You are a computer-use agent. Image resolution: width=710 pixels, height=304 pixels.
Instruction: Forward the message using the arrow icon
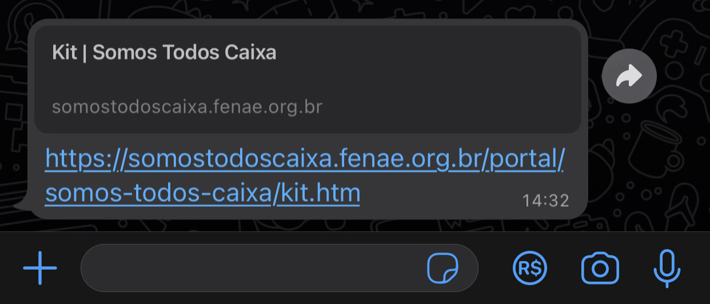[629, 76]
